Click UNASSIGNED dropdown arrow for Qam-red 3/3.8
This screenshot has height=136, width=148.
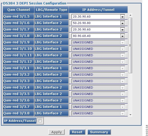pyautogui.click(x=122, y=113)
